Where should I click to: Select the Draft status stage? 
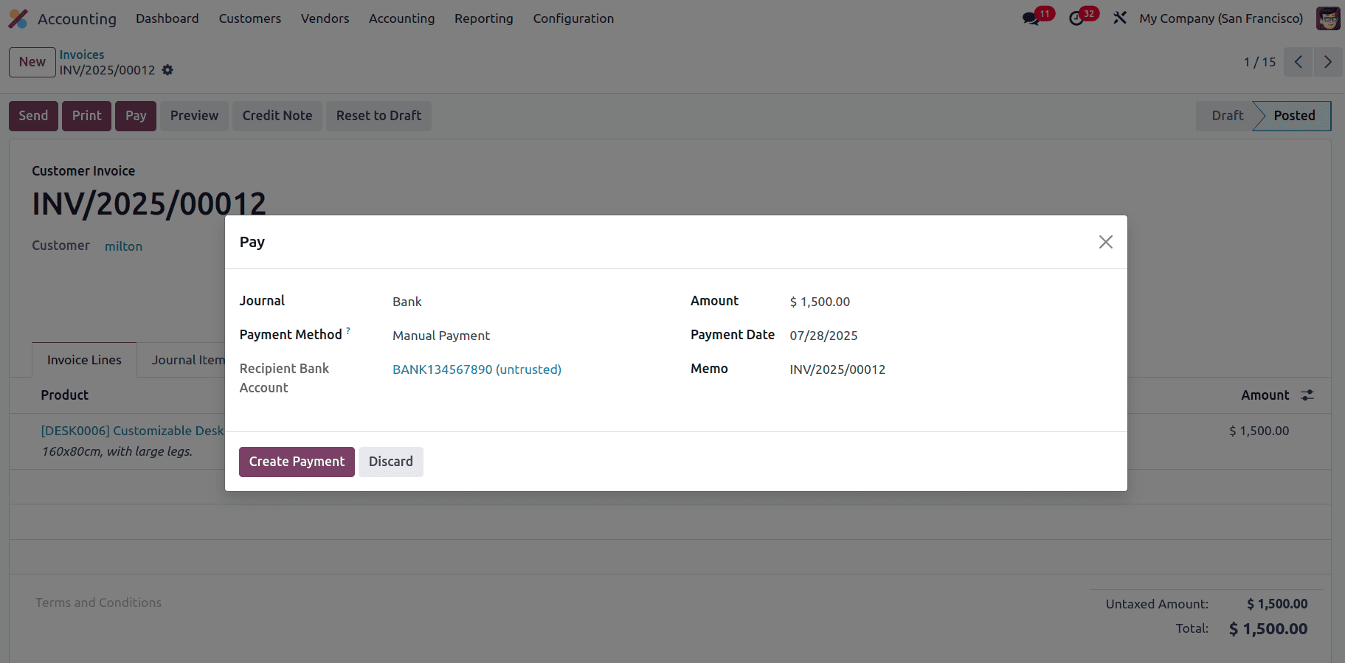click(x=1227, y=116)
